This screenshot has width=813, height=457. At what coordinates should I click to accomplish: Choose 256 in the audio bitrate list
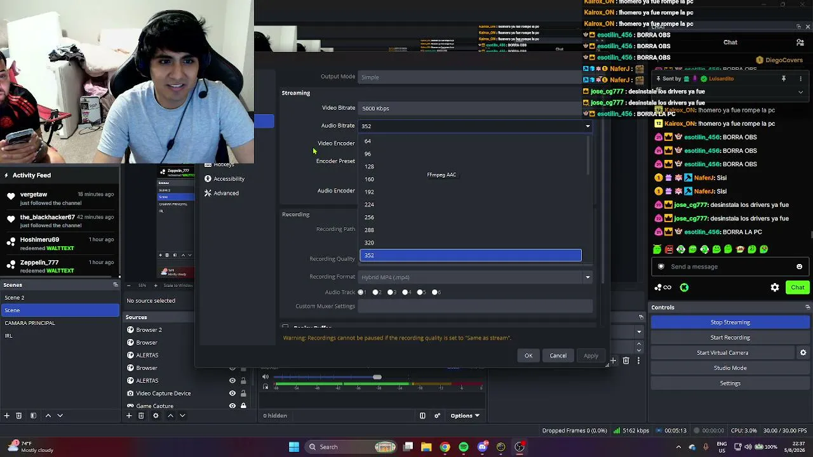tap(471, 217)
